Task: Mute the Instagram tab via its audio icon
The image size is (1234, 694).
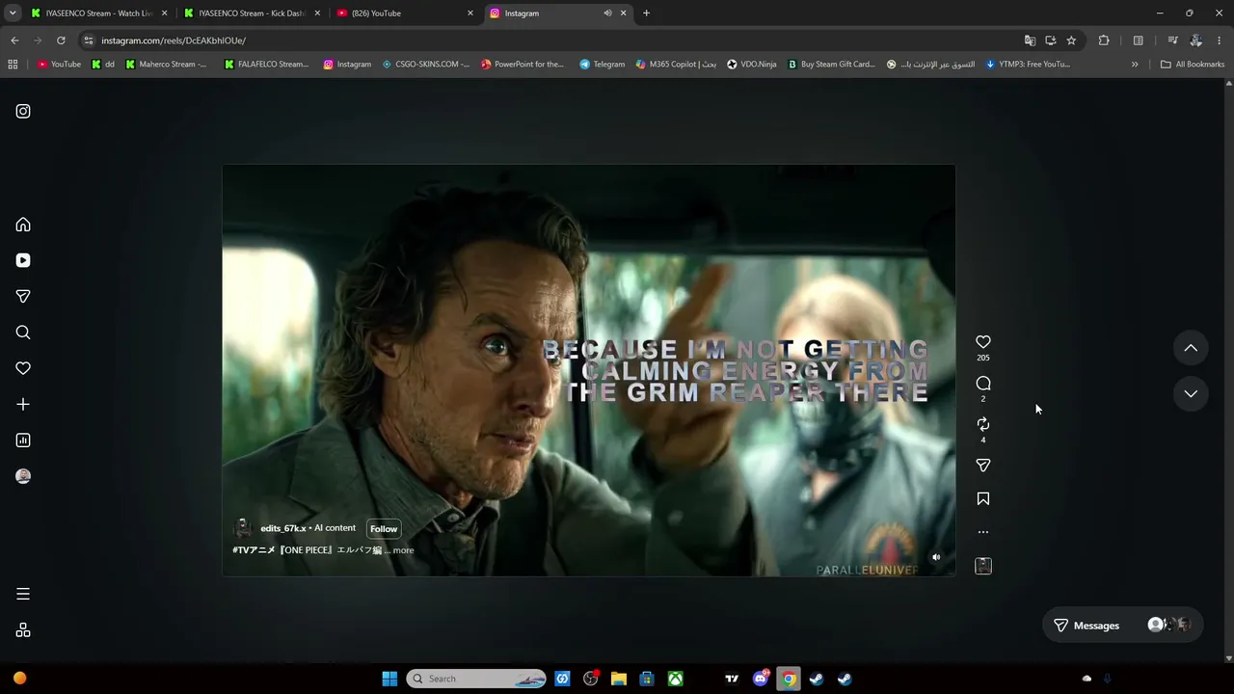Action: point(607,13)
